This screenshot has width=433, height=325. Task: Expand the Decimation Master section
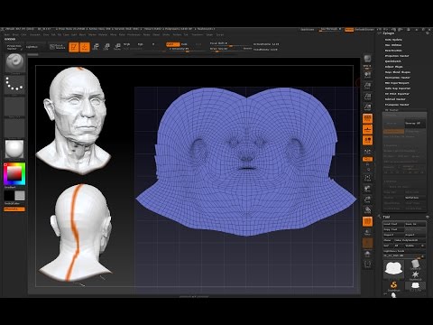click(398, 78)
